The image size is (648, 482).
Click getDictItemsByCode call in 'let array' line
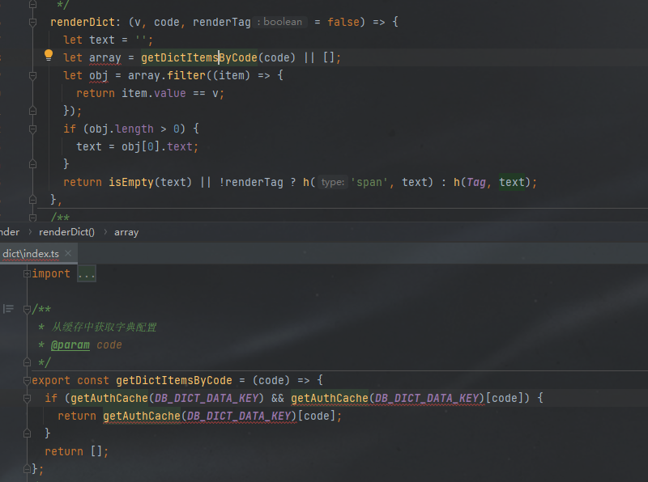point(198,57)
